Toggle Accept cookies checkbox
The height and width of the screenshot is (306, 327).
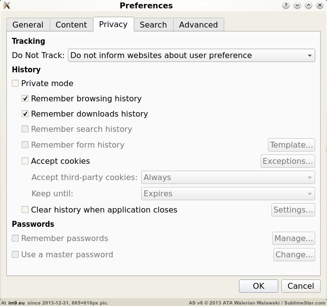pyautogui.click(x=26, y=161)
